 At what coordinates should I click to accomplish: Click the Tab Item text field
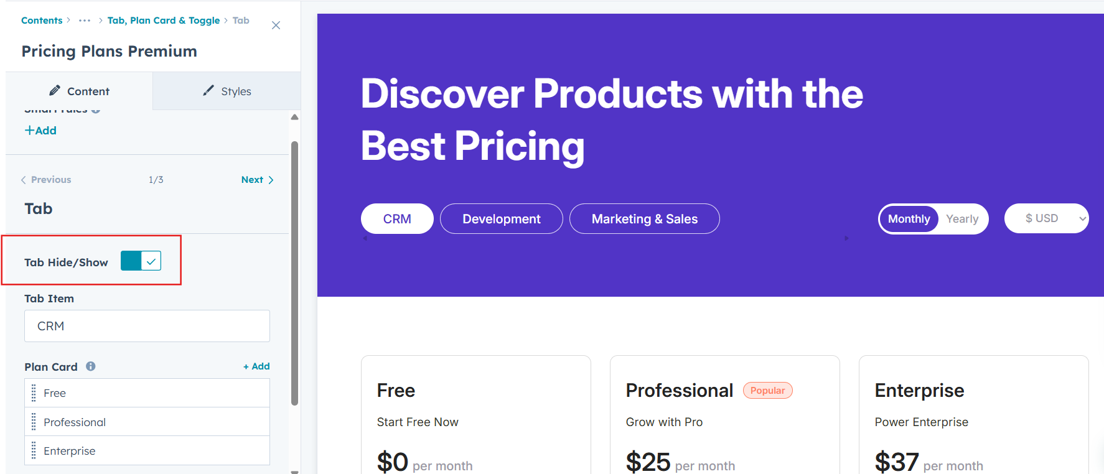147,326
